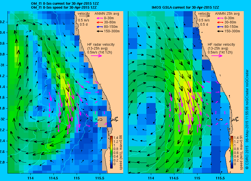Click 'ANMN 25h avg' heading in OM_f1 panel
The height and width of the screenshot is (181, 251).
point(107,14)
